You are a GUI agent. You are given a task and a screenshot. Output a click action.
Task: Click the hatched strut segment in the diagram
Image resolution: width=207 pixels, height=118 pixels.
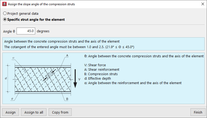[x=49, y=75]
